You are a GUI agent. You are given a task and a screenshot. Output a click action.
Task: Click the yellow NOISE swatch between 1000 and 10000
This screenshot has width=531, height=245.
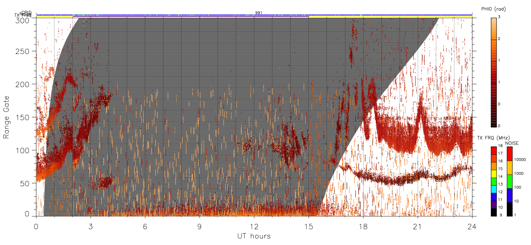click(x=509, y=168)
